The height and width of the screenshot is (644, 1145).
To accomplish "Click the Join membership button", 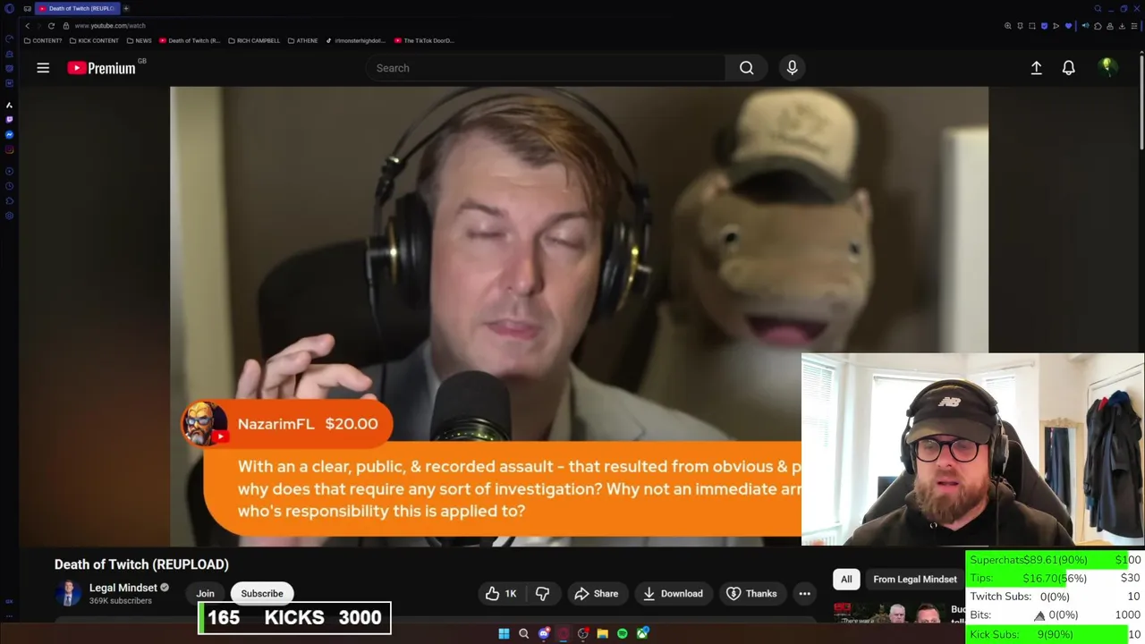I will tap(205, 593).
